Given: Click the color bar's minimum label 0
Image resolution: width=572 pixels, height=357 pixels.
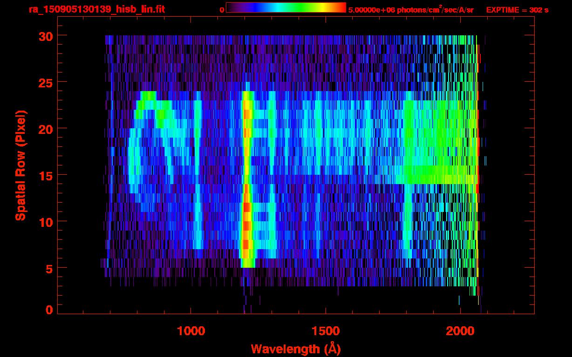Looking at the screenshot, I should coord(222,10).
